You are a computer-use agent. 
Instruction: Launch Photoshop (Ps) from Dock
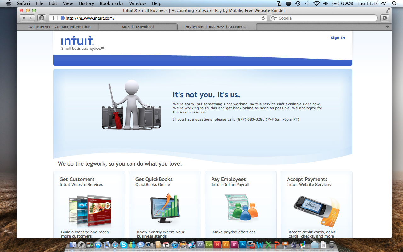(x=243, y=244)
